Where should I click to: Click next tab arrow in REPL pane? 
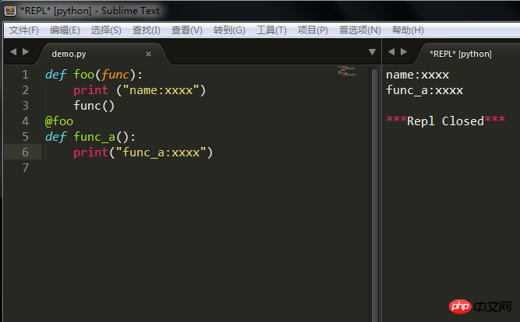[x=404, y=52]
